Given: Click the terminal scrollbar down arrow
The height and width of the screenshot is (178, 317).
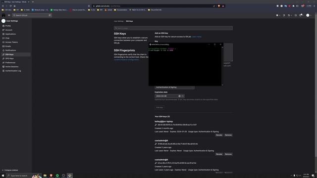Looking at the screenshot, I should (222, 85).
